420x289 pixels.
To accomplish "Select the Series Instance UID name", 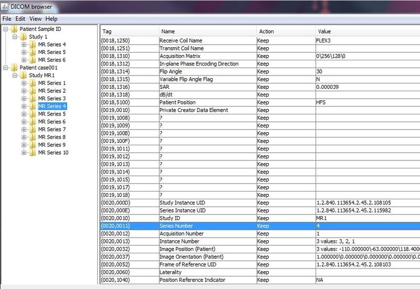I will tap(207, 211).
